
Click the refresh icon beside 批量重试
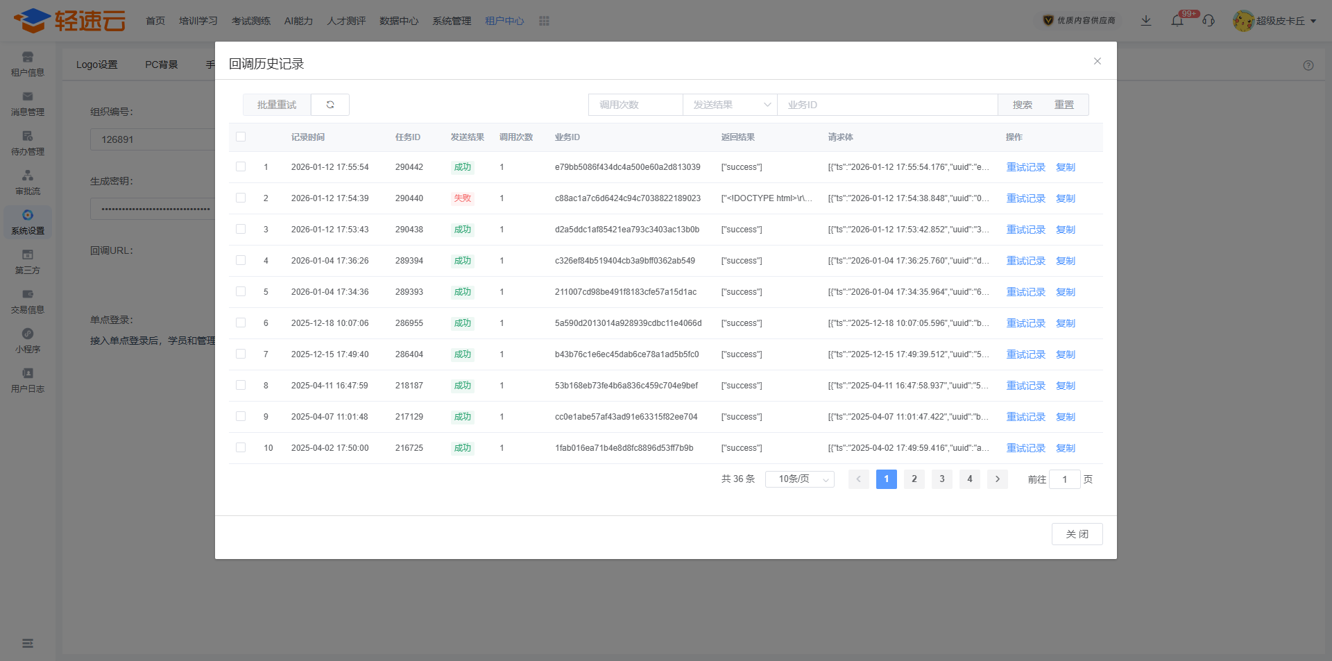click(330, 105)
